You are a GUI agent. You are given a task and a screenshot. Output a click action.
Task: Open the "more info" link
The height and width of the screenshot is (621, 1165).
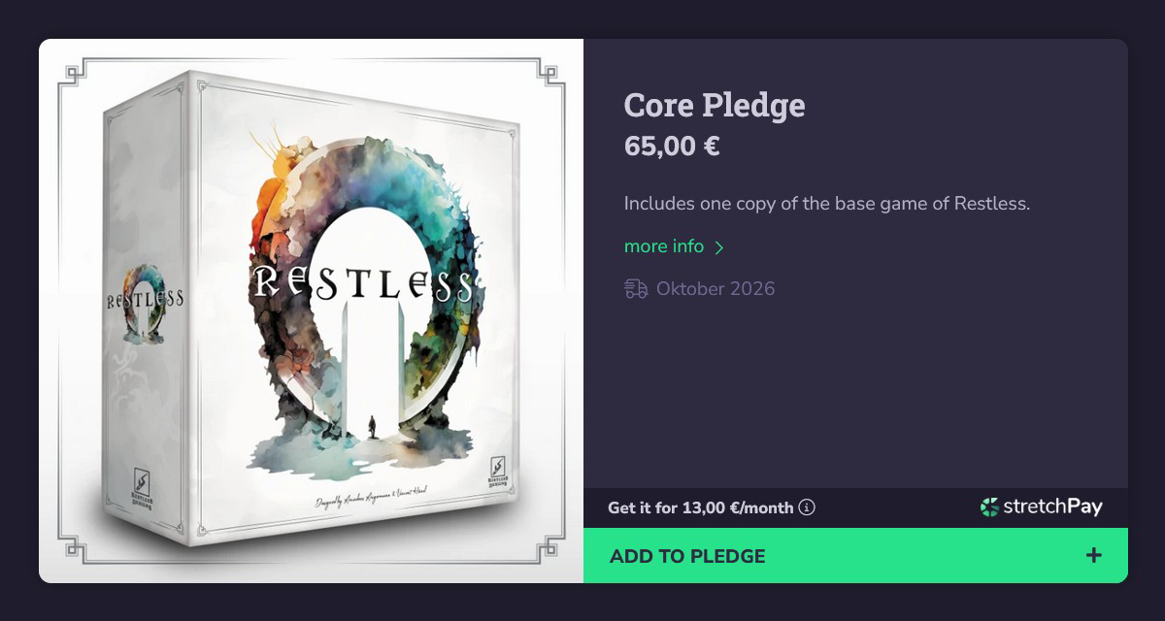(664, 246)
